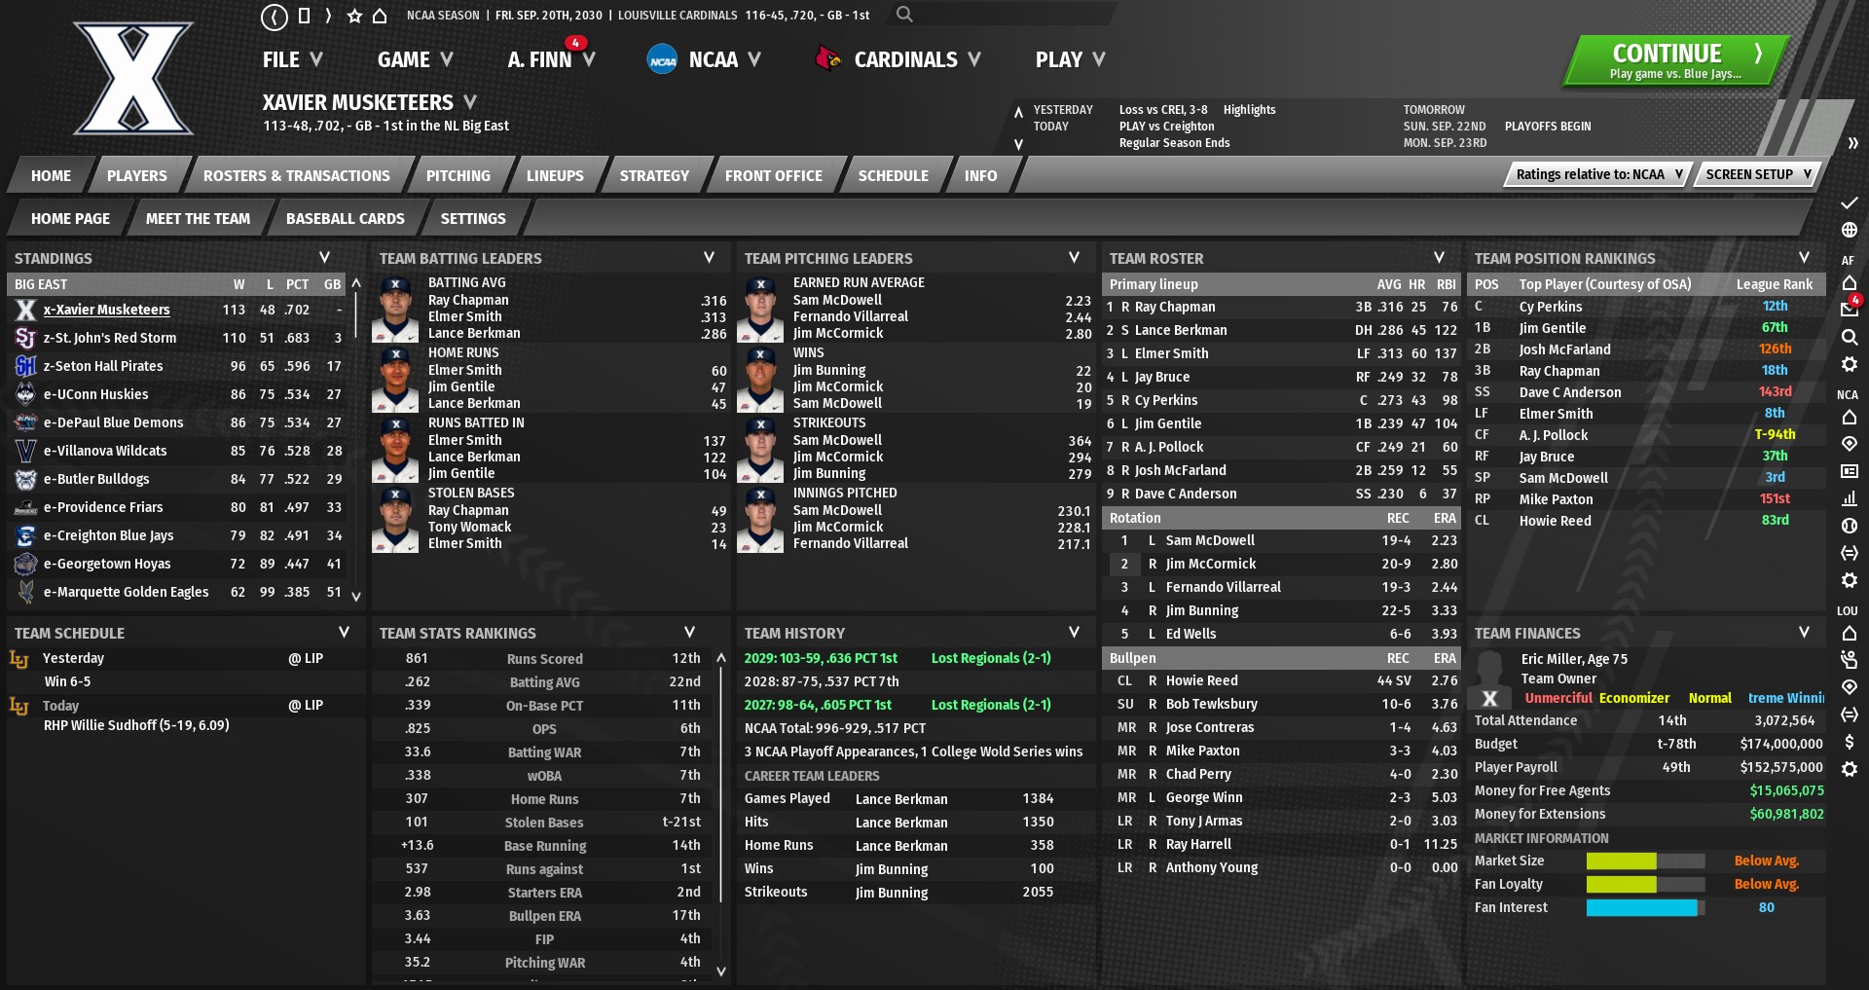Click the Cardinals bird logo
The width and height of the screenshot is (1869, 990).
click(828, 59)
